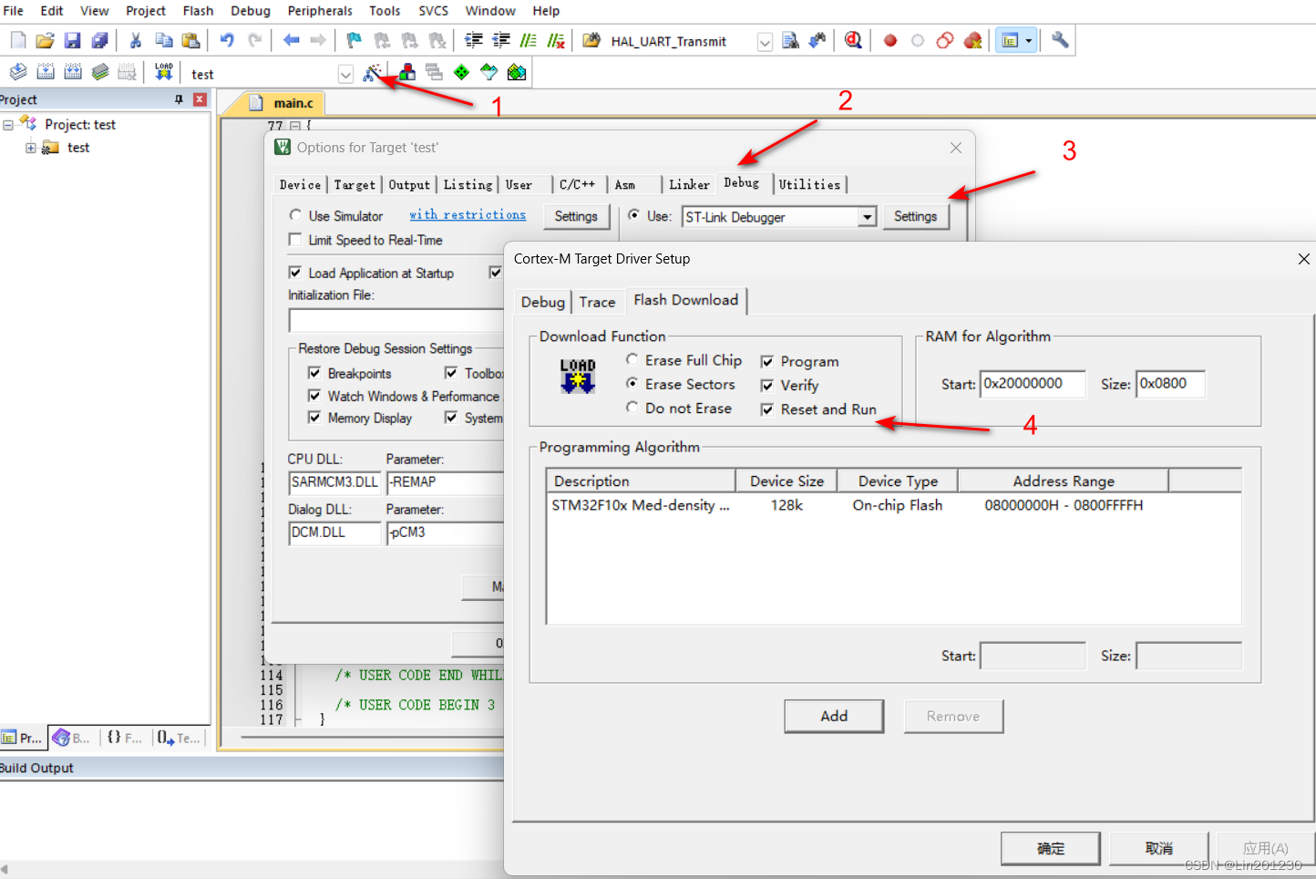The height and width of the screenshot is (879, 1316).
Task: Open the Peripherals menu
Action: click(x=320, y=11)
